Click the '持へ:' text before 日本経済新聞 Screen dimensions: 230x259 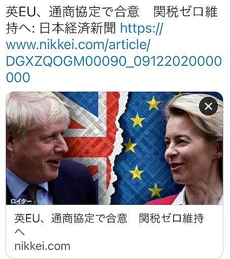pyautogui.click(x=20, y=28)
